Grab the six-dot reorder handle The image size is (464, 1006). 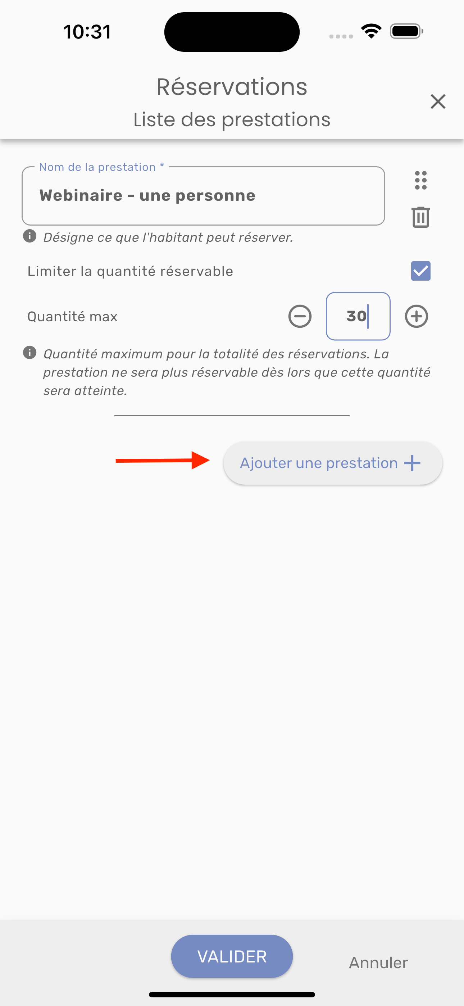tap(420, 180)
